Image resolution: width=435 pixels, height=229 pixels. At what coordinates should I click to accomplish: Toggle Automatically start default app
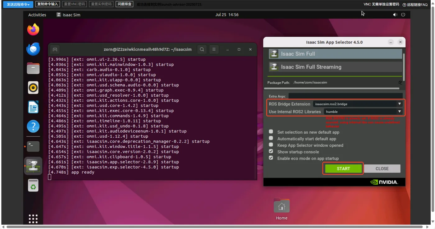pos(271,138)
